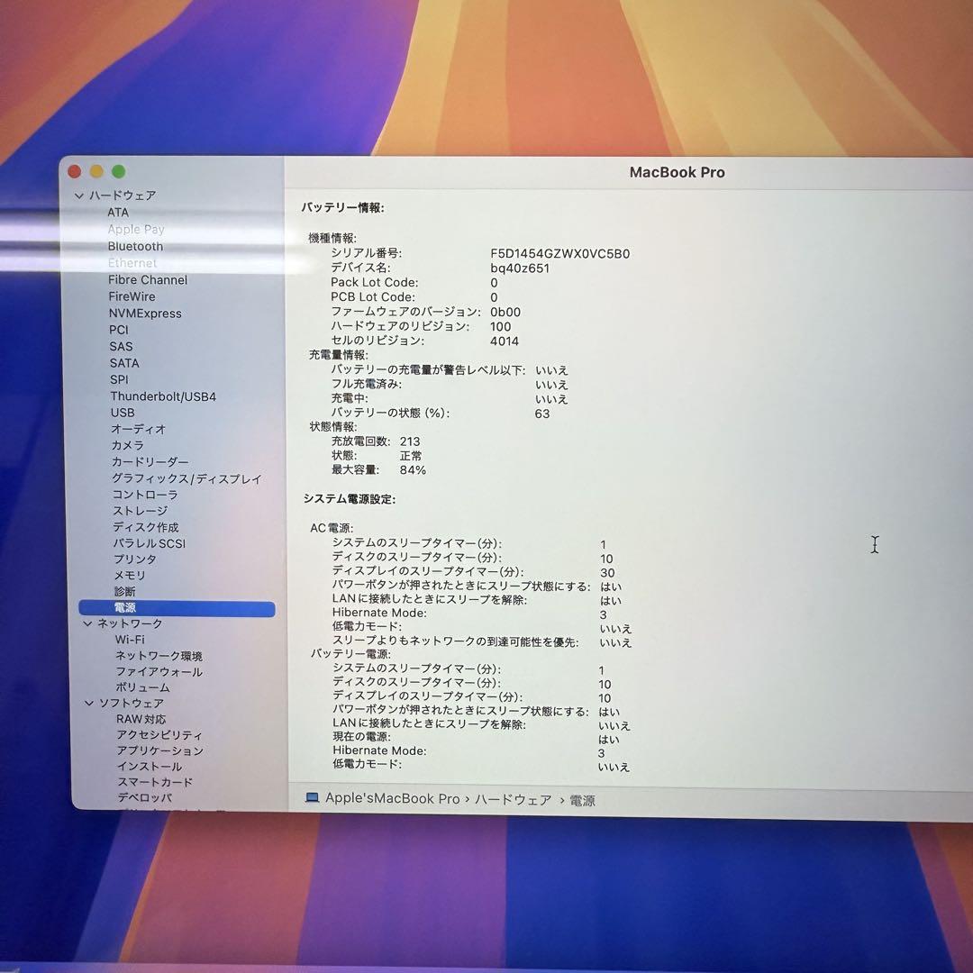
Task: Click the yellow minimize window button
Action: 96,171
